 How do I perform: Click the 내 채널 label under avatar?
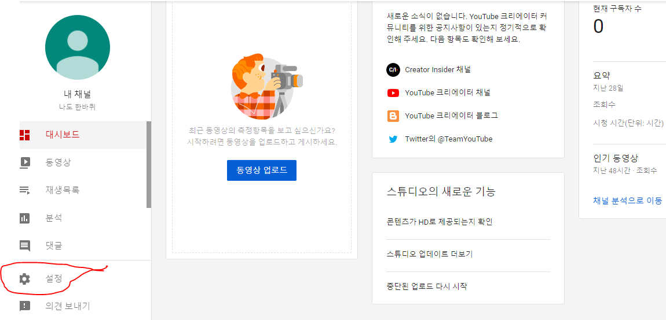77,94
